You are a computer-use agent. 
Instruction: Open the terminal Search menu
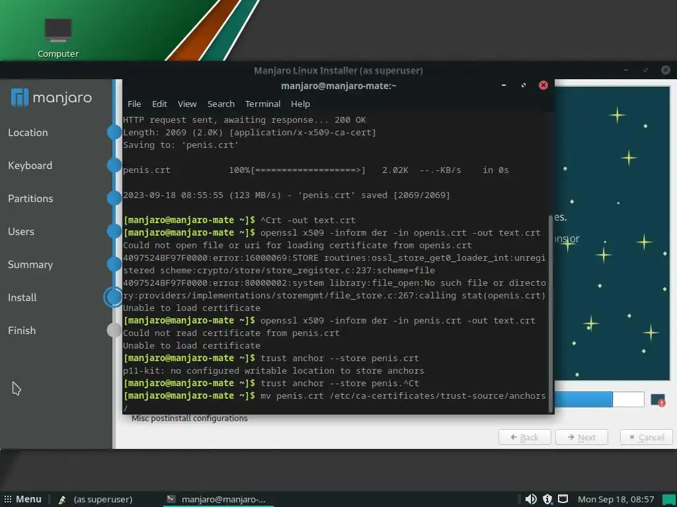pos(221,104)
